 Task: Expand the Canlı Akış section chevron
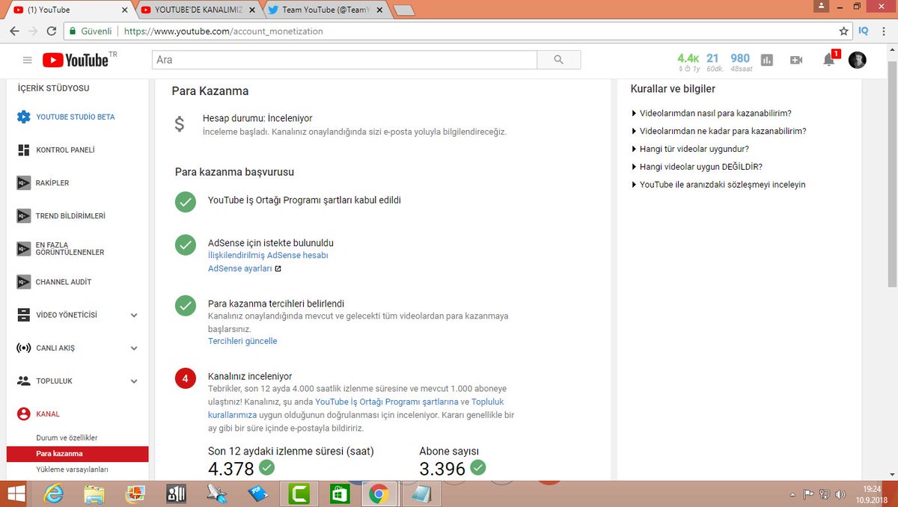tap(134, 348)
